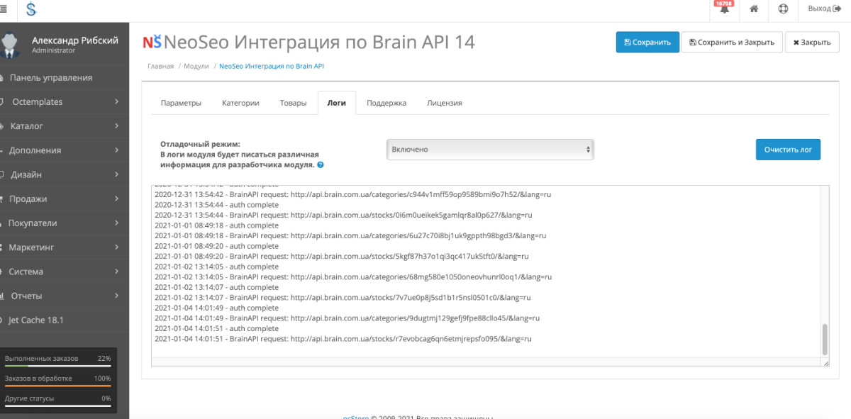The width and height of the screenshot is (851, 419).
Task: Expand the Маркетинг sidebar chevron
Action: (x=116, y=247)
